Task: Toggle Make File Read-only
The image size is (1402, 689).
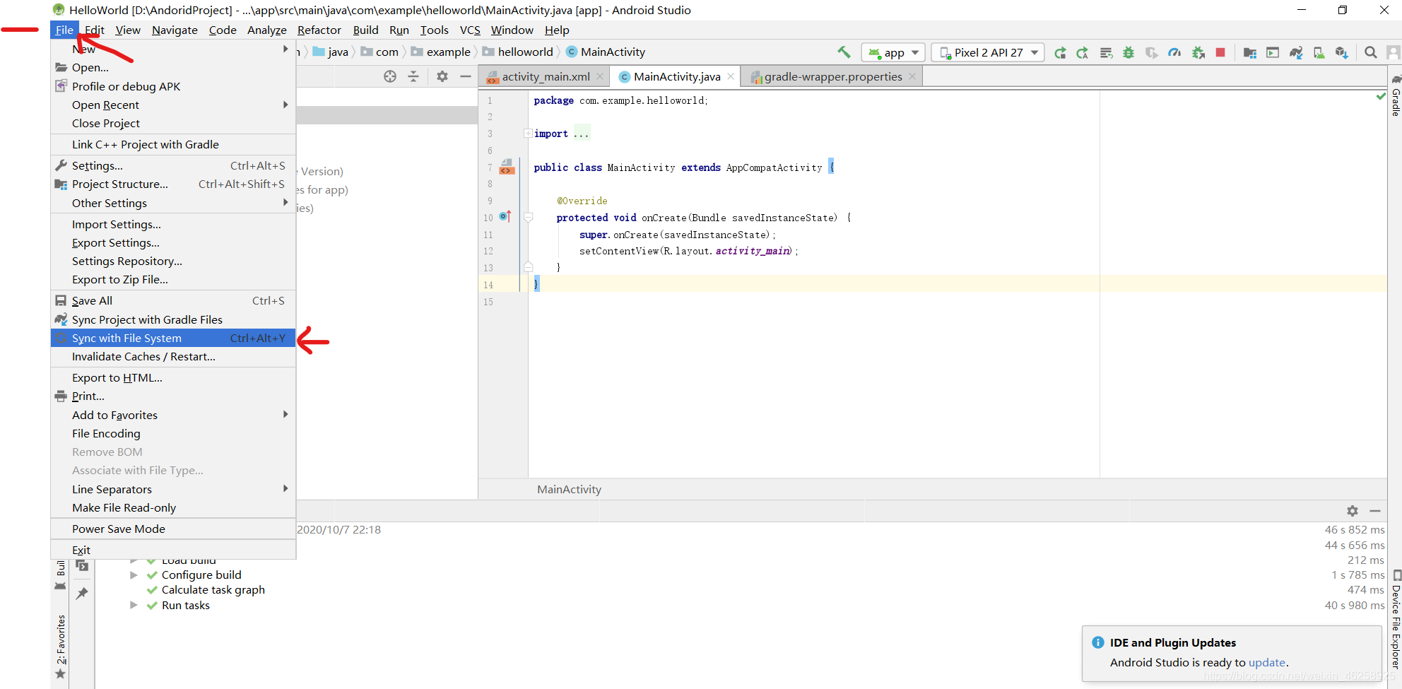Action: [173, 508]
